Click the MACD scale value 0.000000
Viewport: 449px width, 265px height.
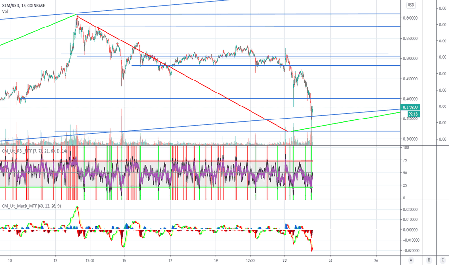[x=410, y=230]
